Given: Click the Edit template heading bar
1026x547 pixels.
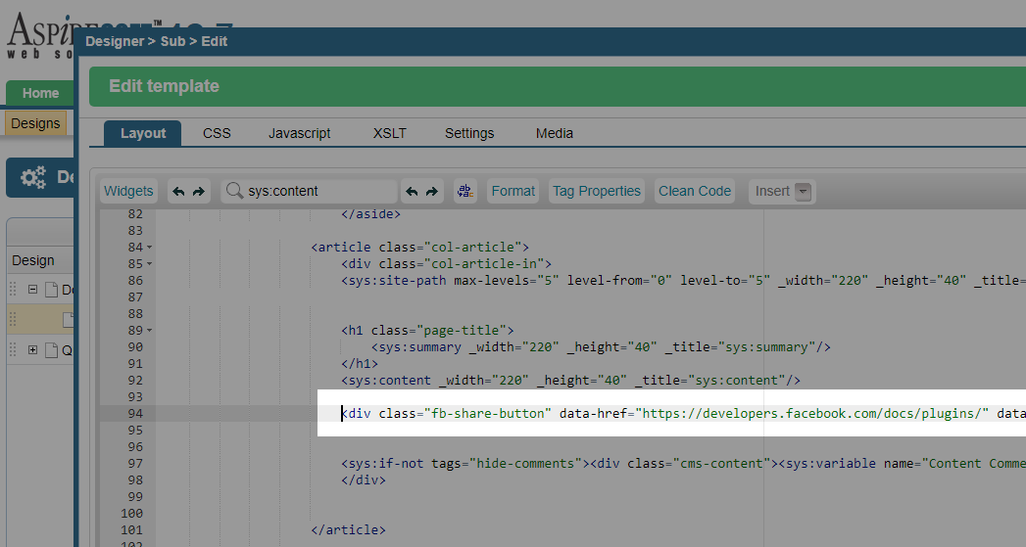Looking at the screenshot, I should click(x=558, y=86).
